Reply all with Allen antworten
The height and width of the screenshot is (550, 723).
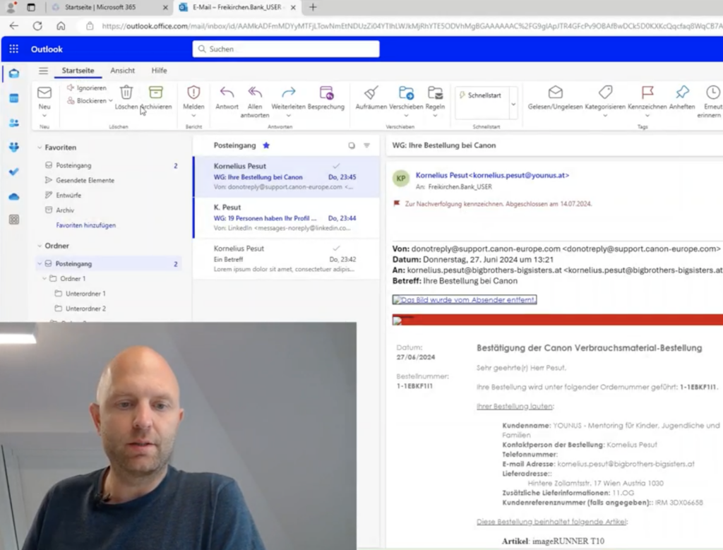click(x=254, y=102)
